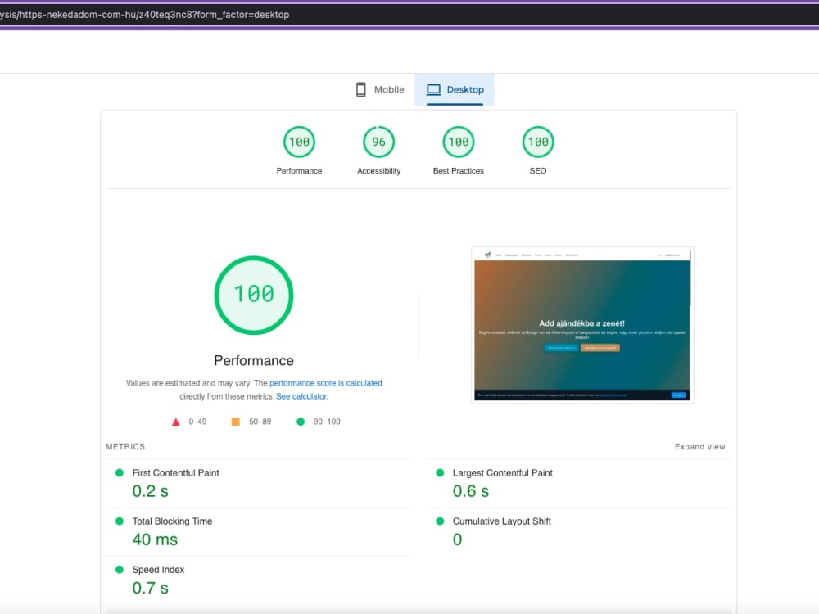Click the 90–100 legend range text
The image size is (819, 614).
[327, 422]
